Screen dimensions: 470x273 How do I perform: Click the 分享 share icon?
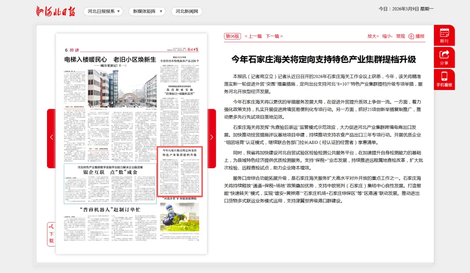click(x=444, y=57)
